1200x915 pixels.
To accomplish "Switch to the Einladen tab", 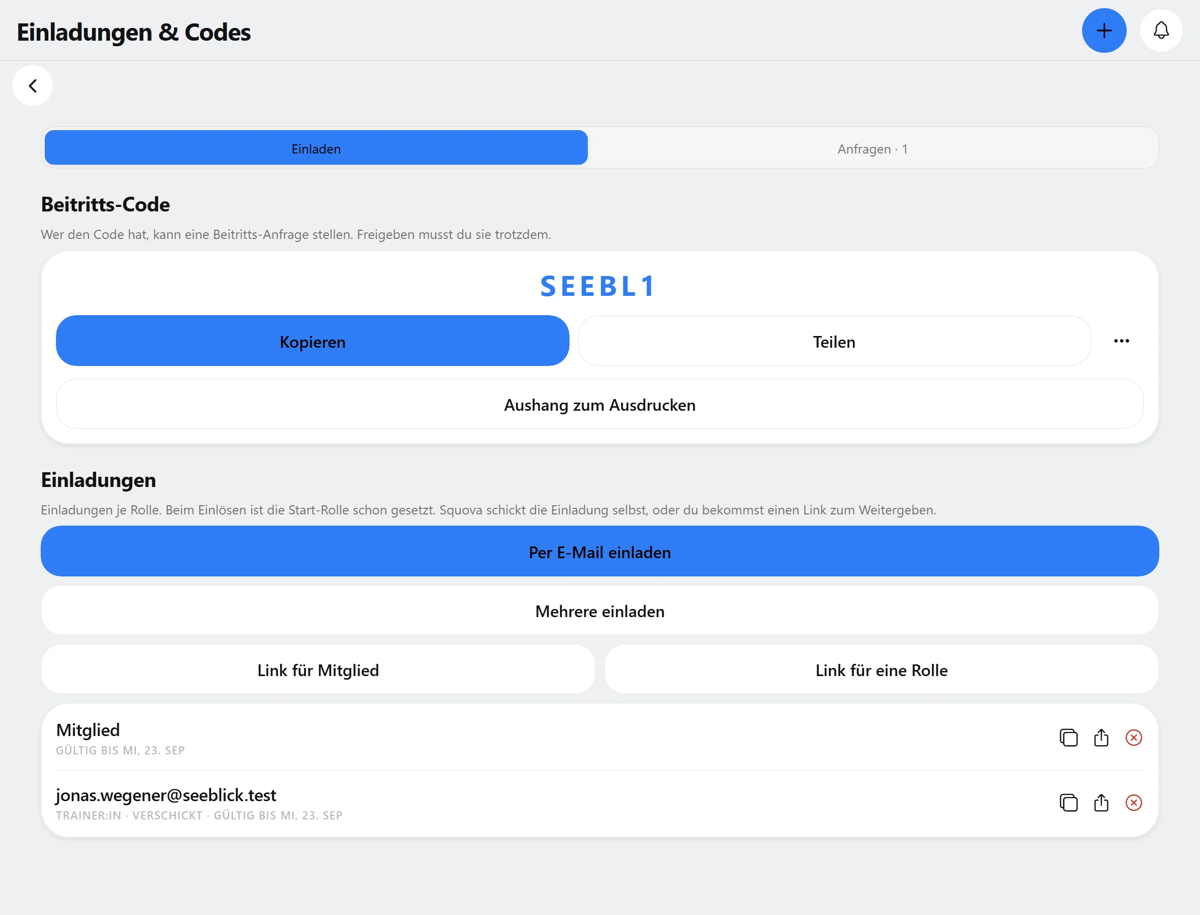I will tap(316, 147).
